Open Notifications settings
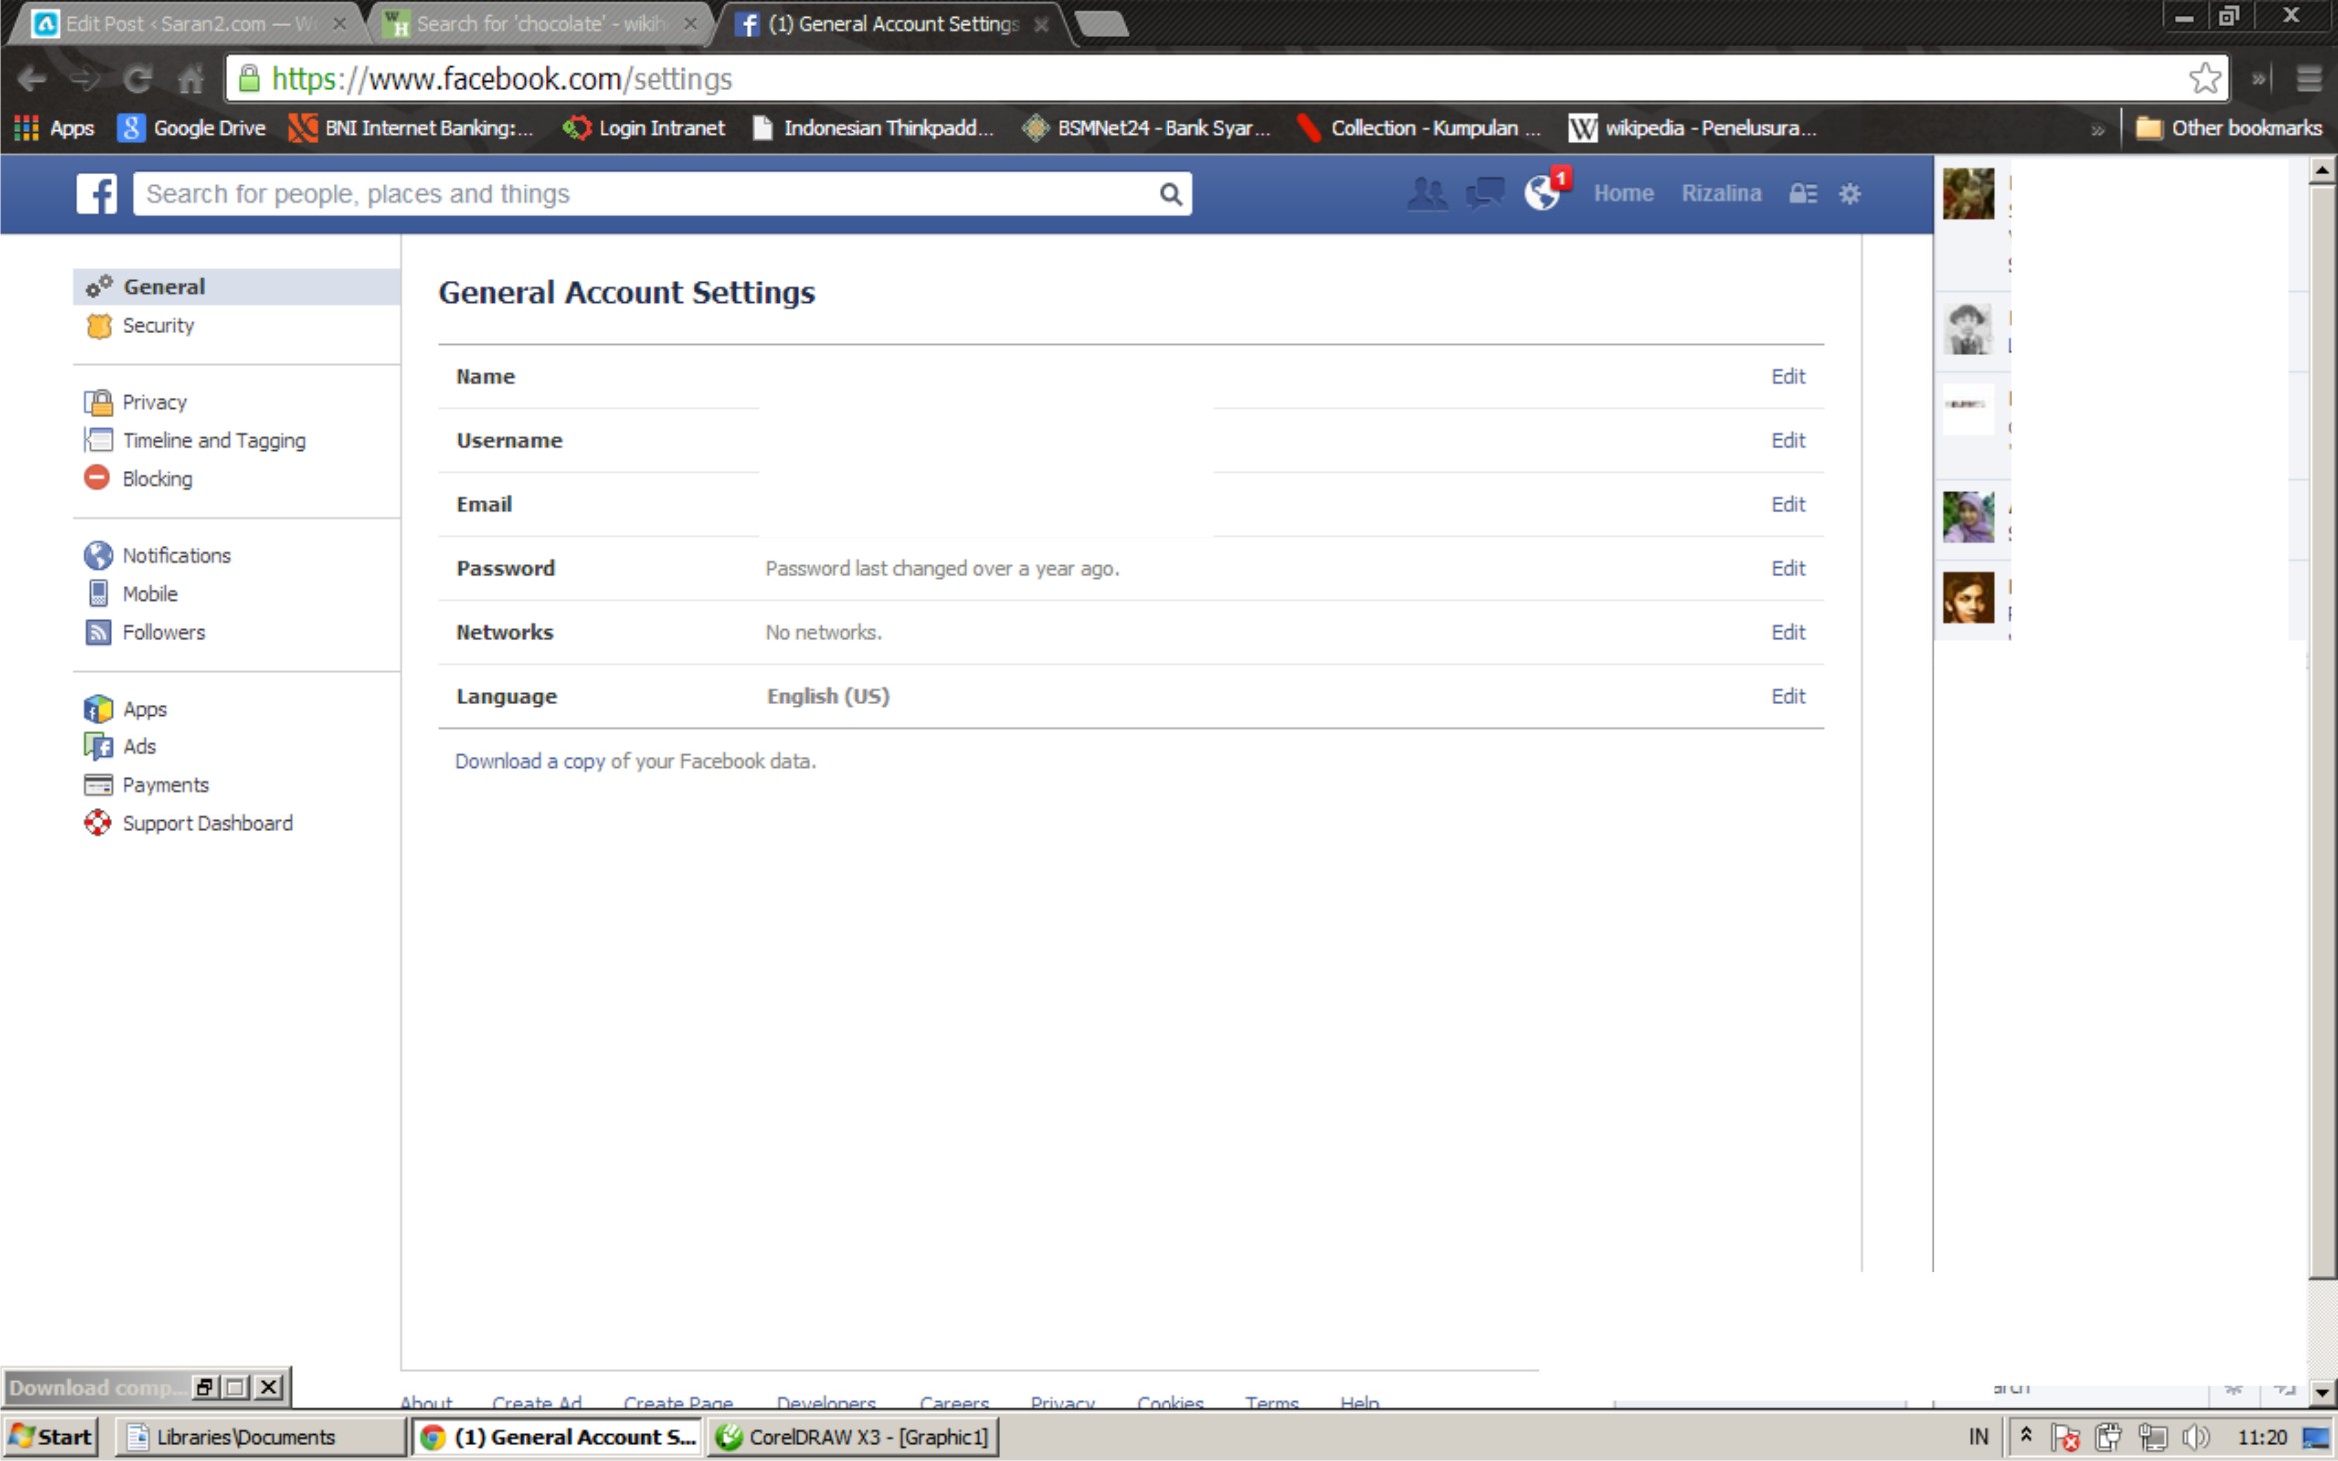Image resolution: width=2338 pixels, height=1461 pixels. 176,555
